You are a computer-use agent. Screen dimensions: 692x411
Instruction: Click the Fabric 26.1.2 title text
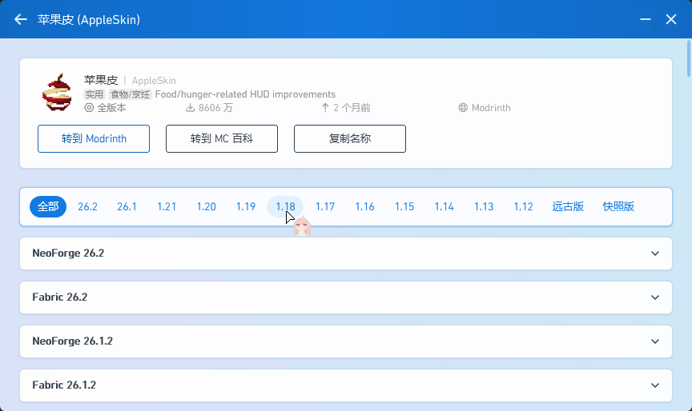(x=64, y=385)
